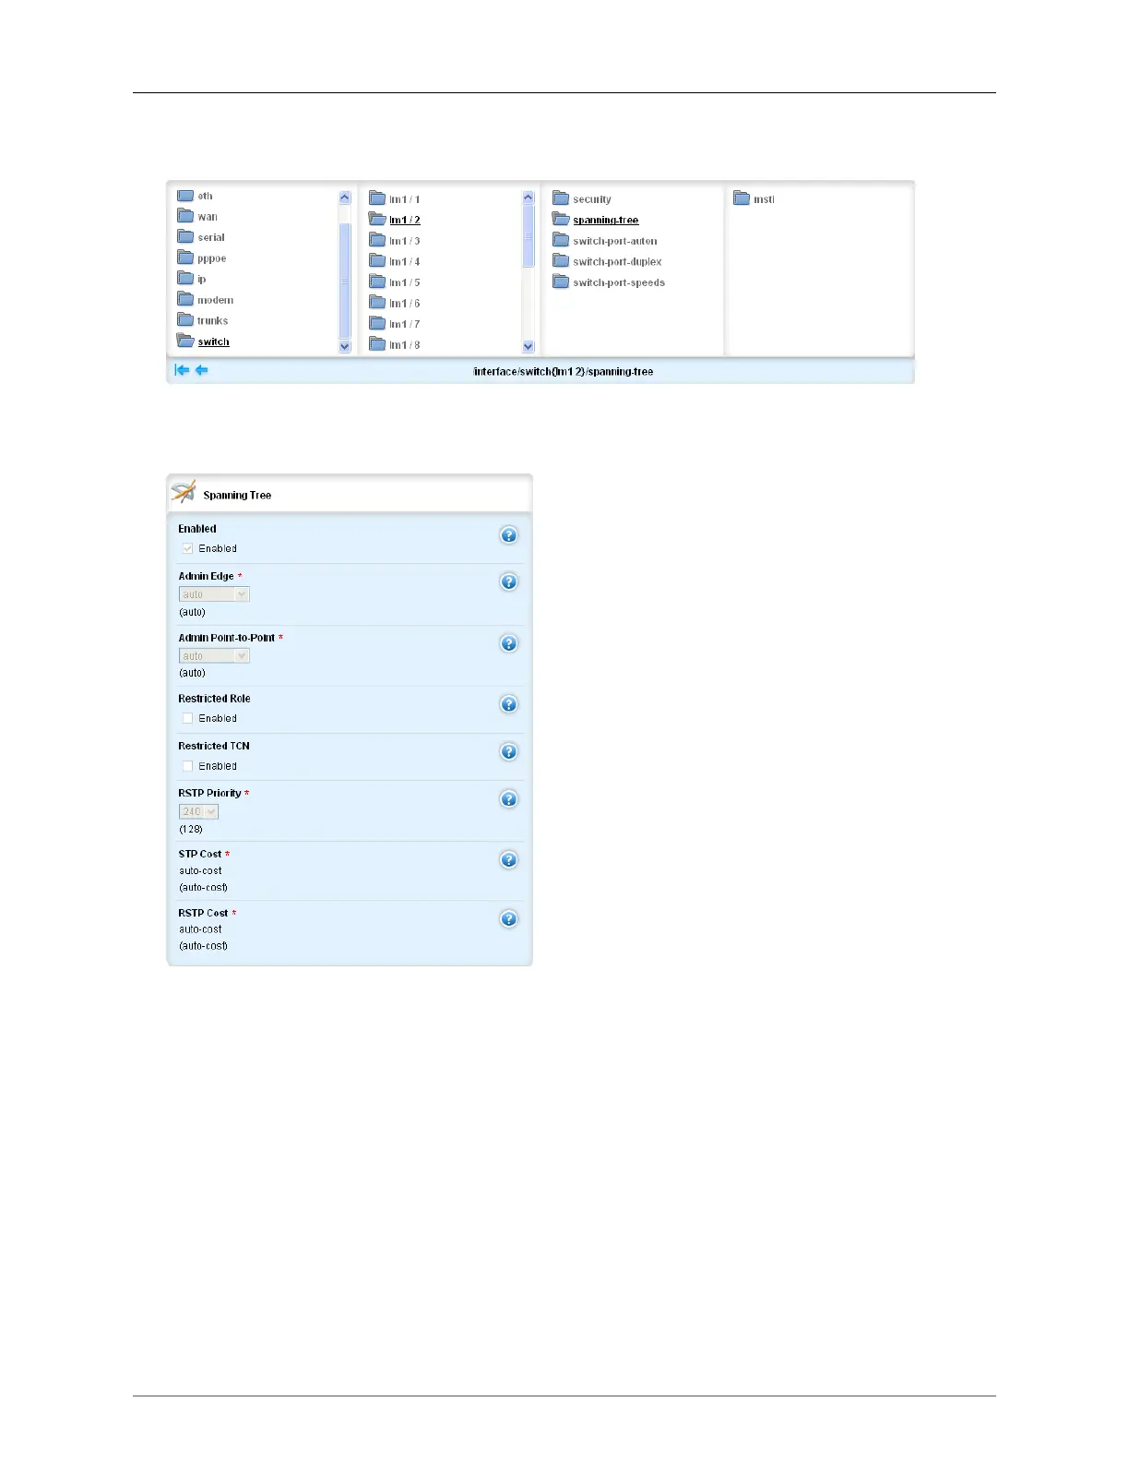Screen dimensions: 1129x1462
Task: Open the Admin Edge dropdown
Action: pos(214,594)
